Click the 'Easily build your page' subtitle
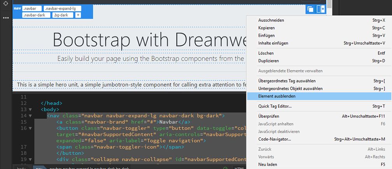The width and height of the screenshot is (392, 169). (150, 59)
